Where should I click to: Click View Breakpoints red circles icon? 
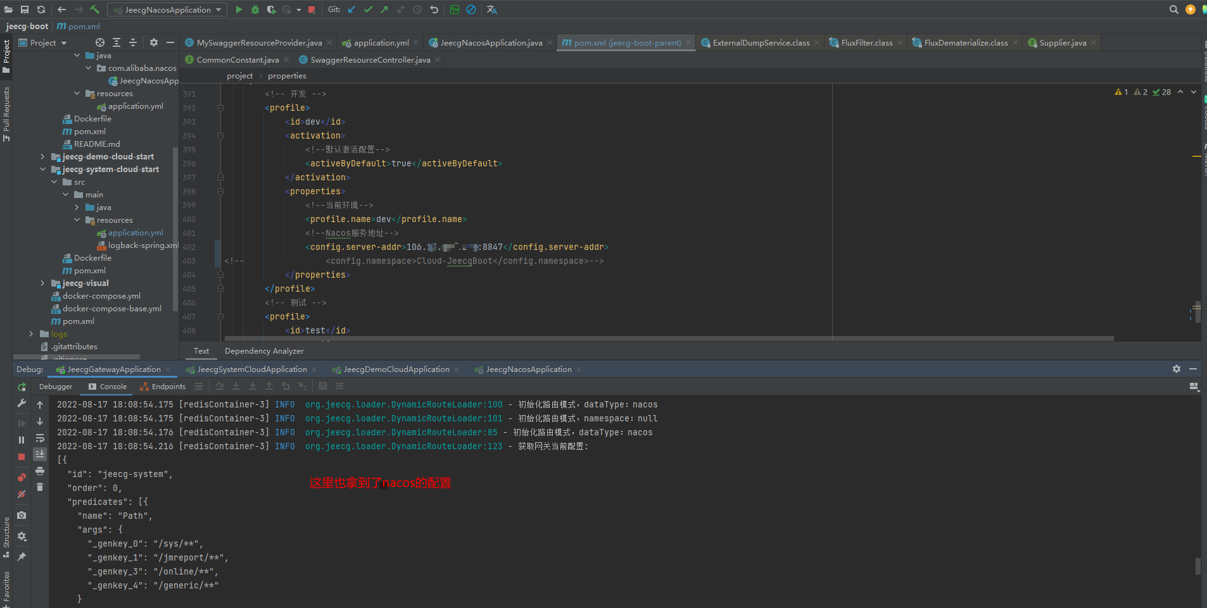click(x=22, y=478)
